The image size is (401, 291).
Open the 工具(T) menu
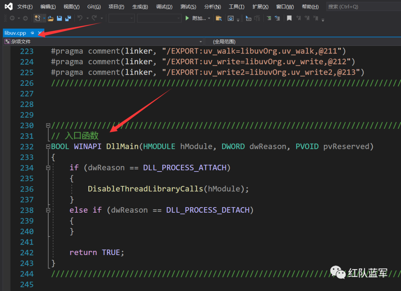(236, 7)
